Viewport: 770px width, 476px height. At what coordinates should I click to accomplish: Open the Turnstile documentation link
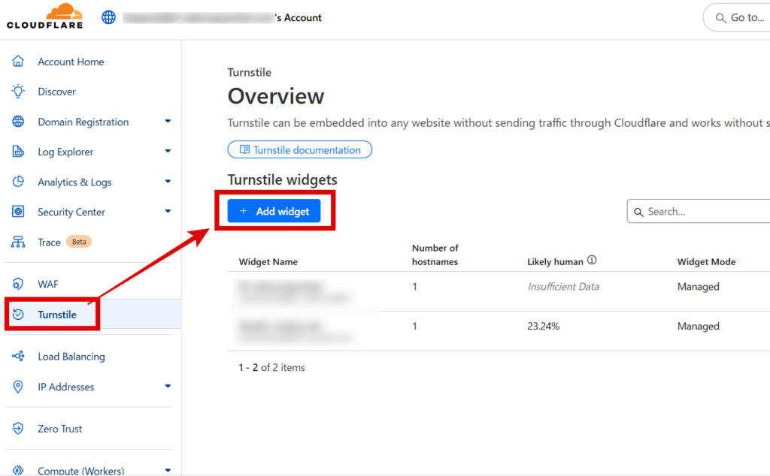pyautogui.click(x=299, y=150)
